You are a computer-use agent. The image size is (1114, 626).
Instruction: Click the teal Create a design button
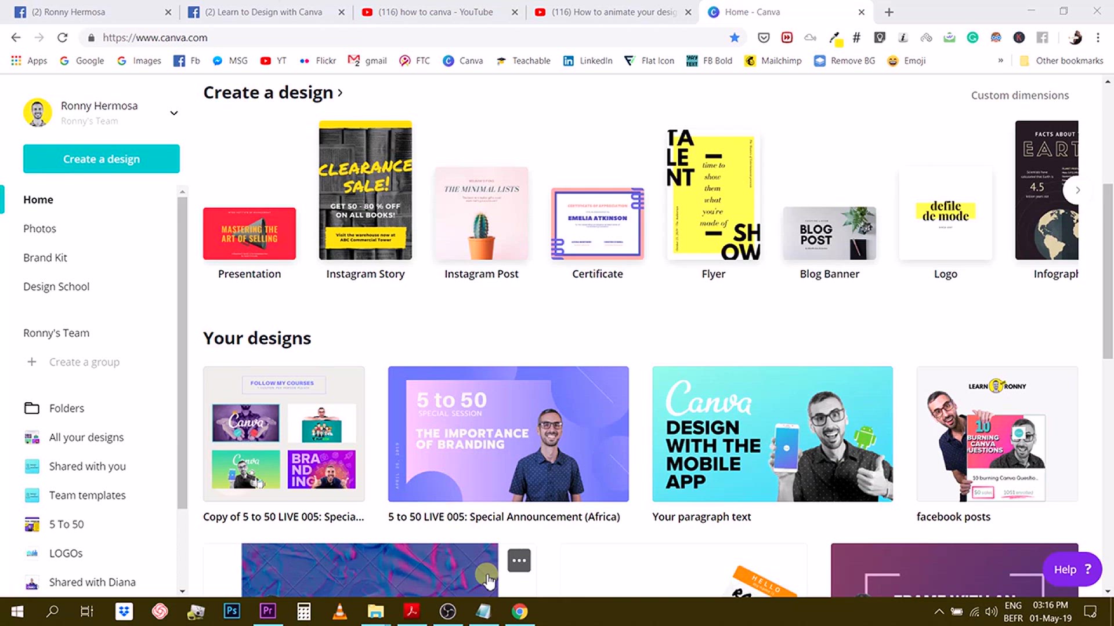point(102,159)
